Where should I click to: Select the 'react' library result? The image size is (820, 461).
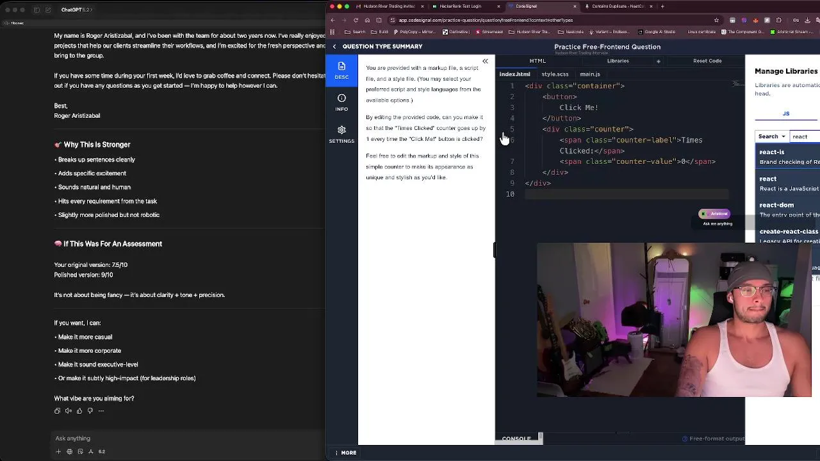click(788, 183)
